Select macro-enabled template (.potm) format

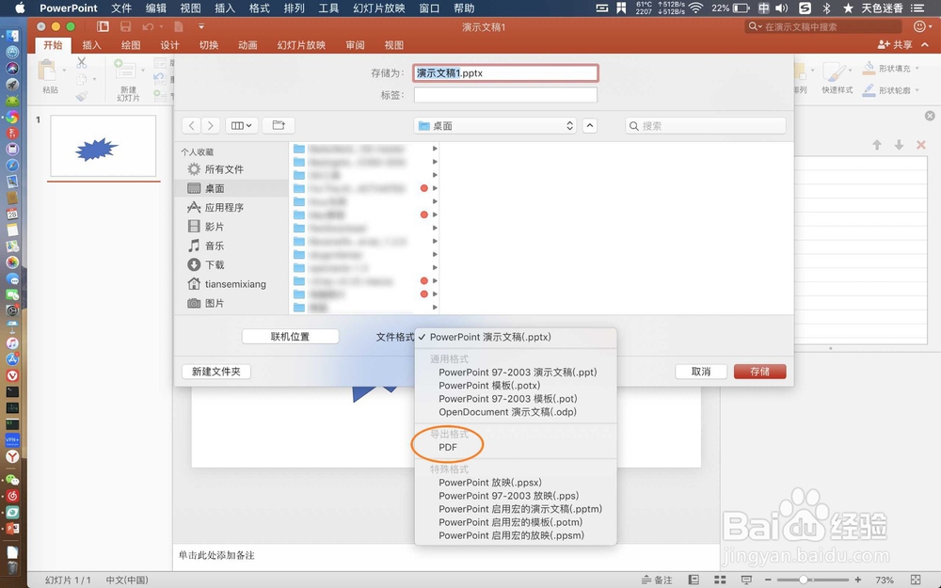pyautogui.click(x=510, y=522)
